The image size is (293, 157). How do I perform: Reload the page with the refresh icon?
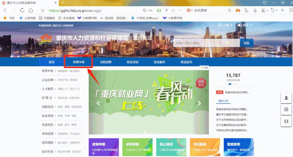[x=22, y=10]
